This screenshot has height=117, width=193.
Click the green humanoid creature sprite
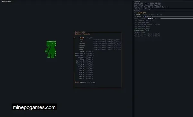click(x=51, y=49)
